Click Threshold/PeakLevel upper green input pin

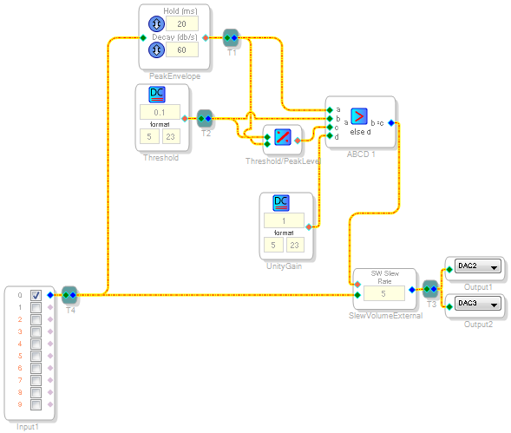[267, 137]
